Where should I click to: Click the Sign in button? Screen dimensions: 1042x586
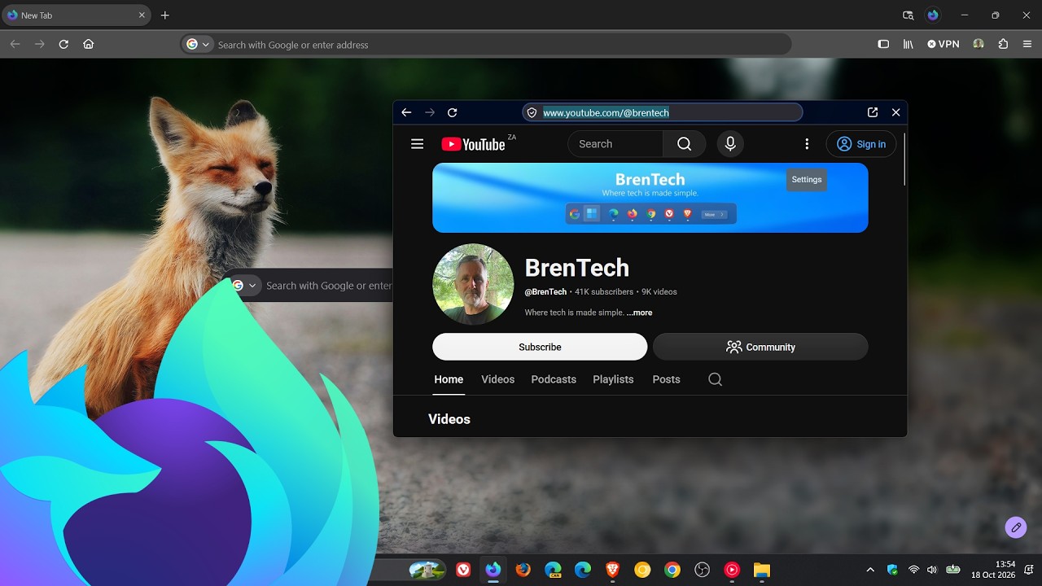point(861,144)
